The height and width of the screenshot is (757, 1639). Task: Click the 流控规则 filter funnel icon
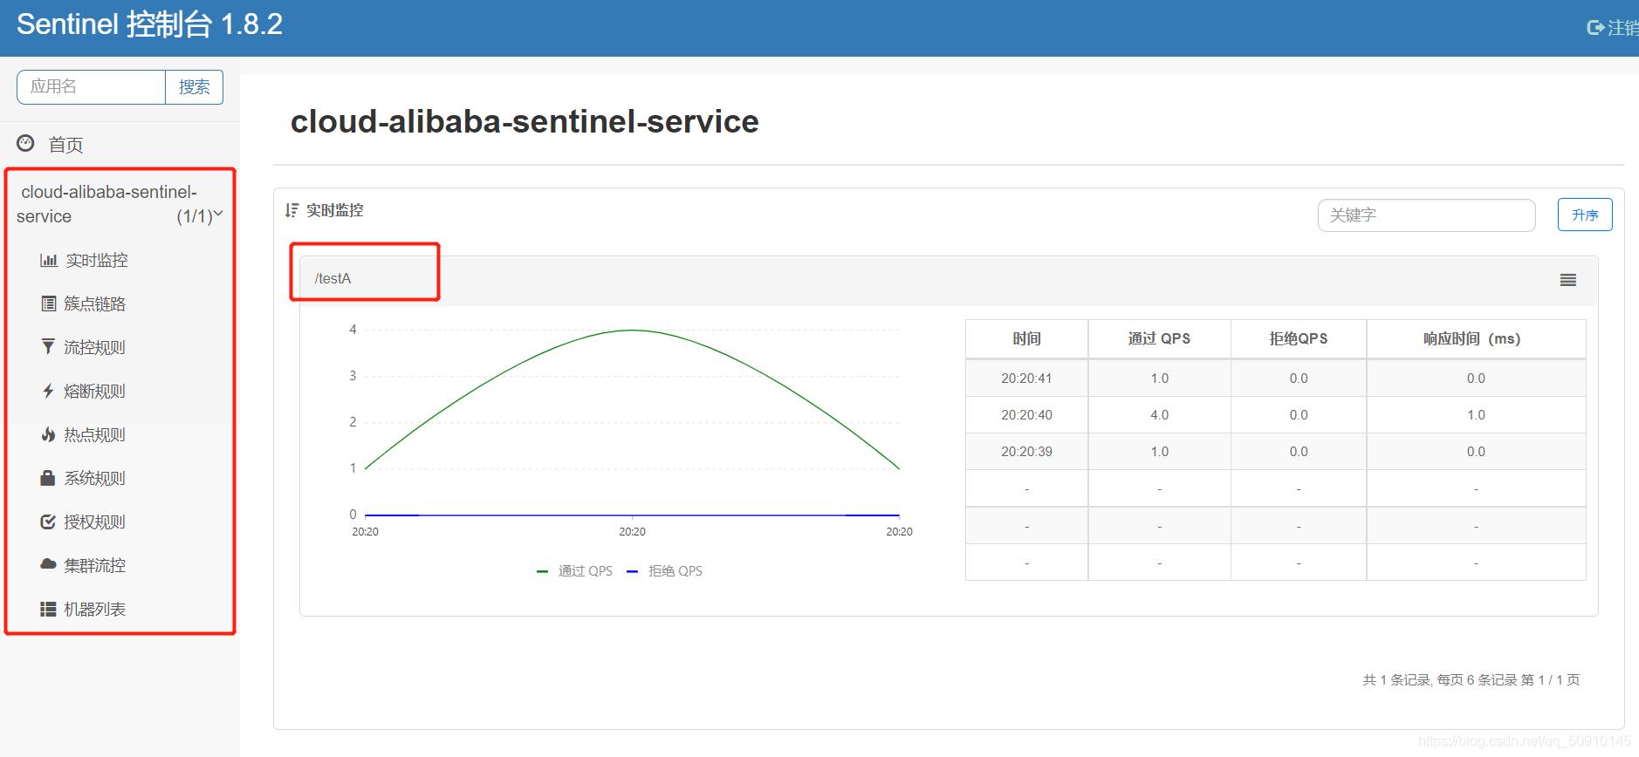click(x=48, y=347)
